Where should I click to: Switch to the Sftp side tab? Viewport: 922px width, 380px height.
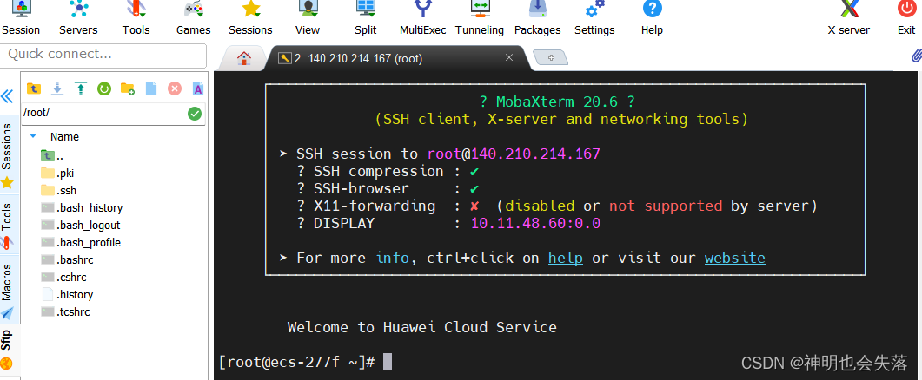[x=7, y=350]
